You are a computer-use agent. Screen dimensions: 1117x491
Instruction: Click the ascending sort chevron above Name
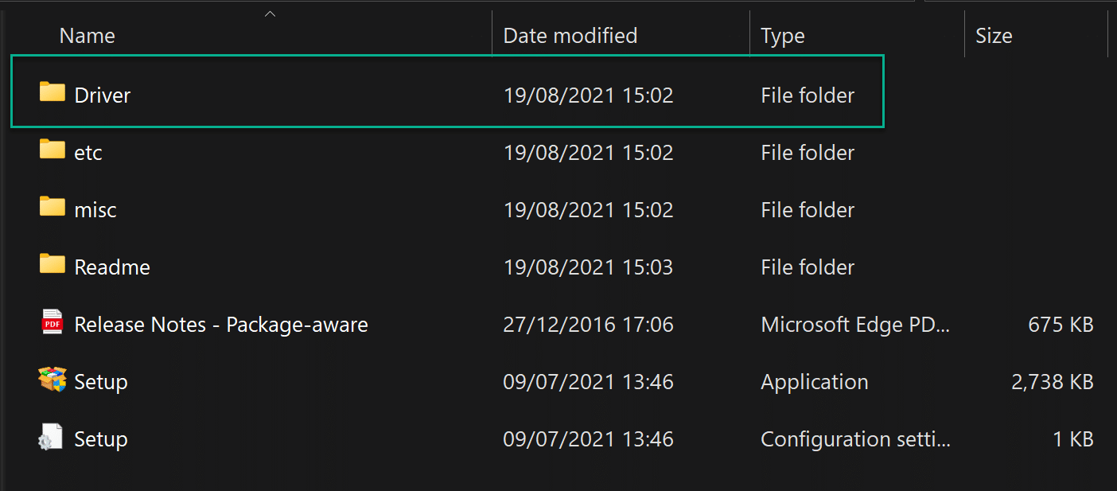[x=270, y=13]
